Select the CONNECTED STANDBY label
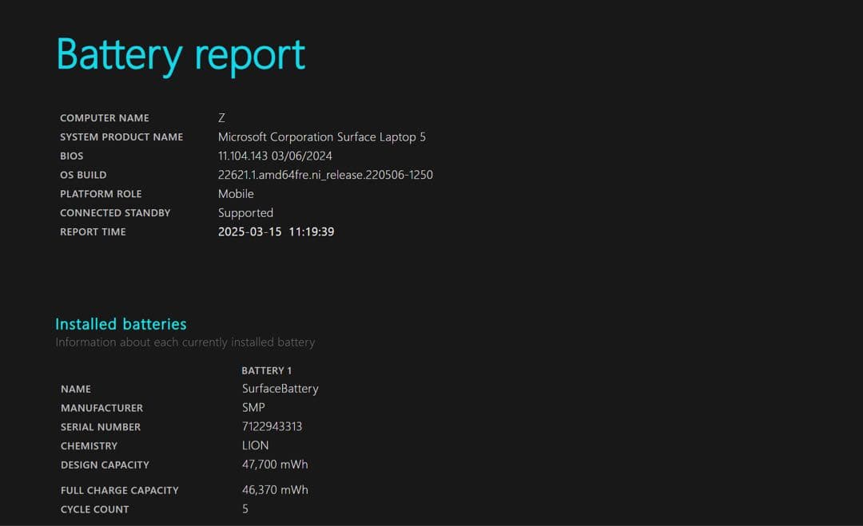 click(x=114, y=212)
